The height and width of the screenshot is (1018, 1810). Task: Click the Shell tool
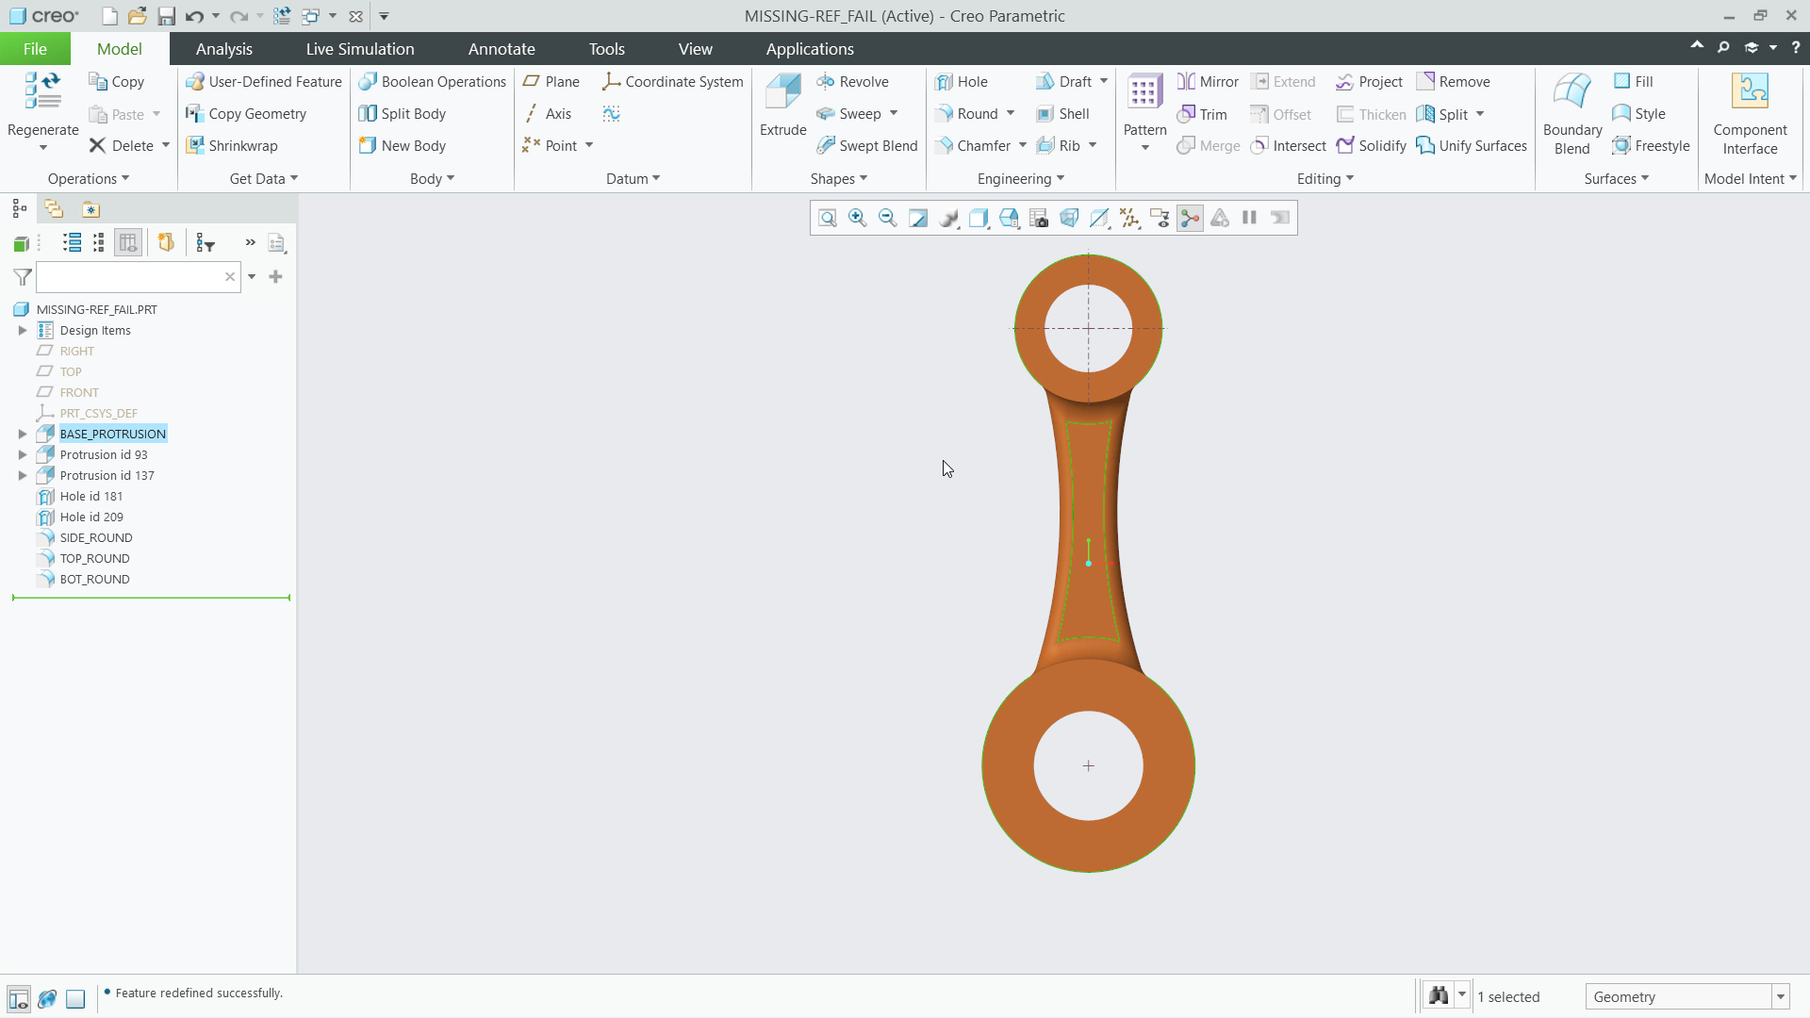1062,114
